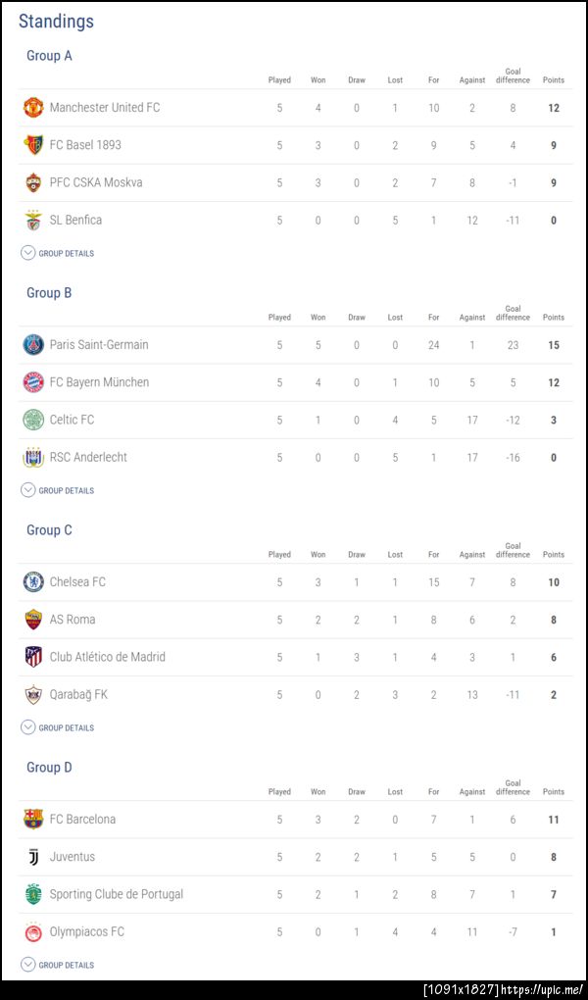
Task: Click the Juventus logo icon
Action: (33, 857)
